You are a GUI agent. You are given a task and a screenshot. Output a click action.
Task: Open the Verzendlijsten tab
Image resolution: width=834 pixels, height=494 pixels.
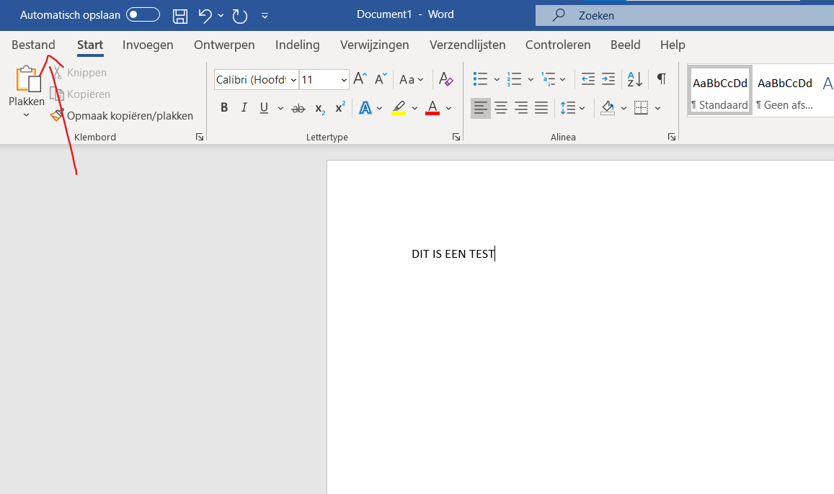468,45
